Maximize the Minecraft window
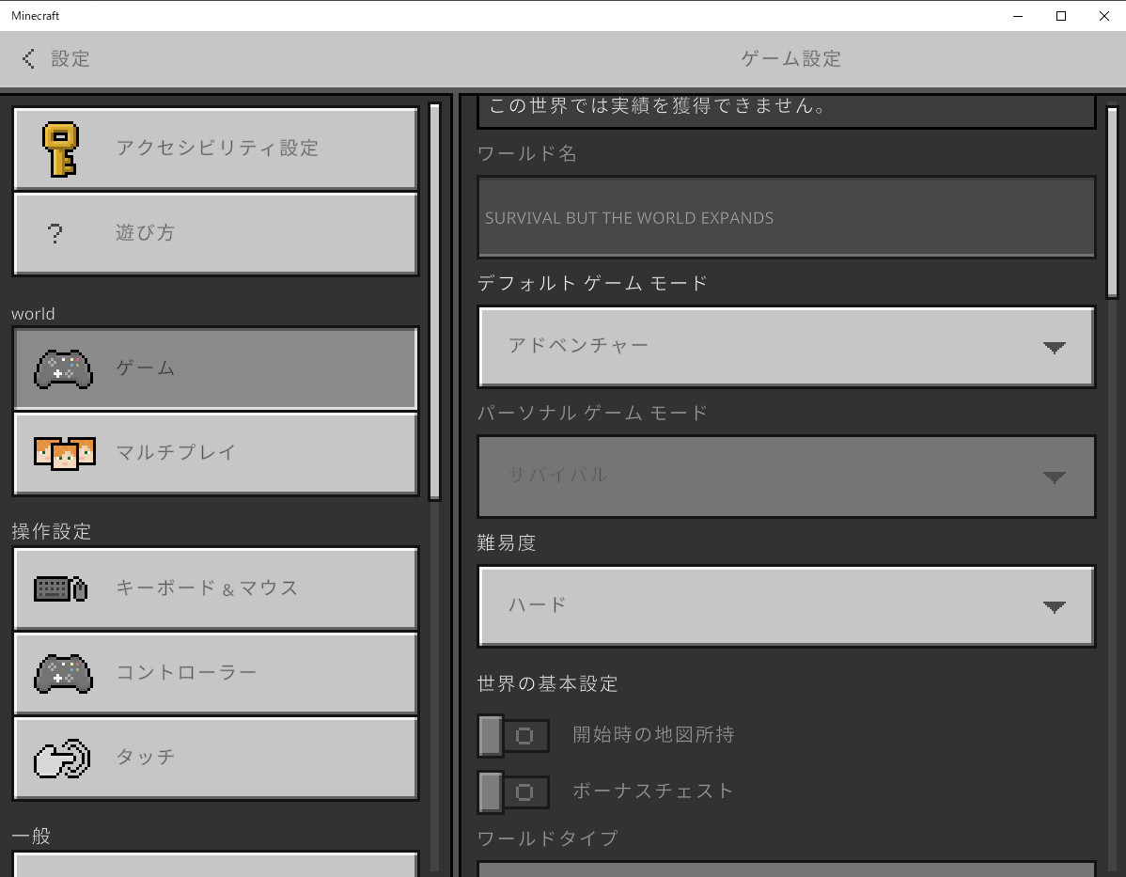 tap(1060, 16)
